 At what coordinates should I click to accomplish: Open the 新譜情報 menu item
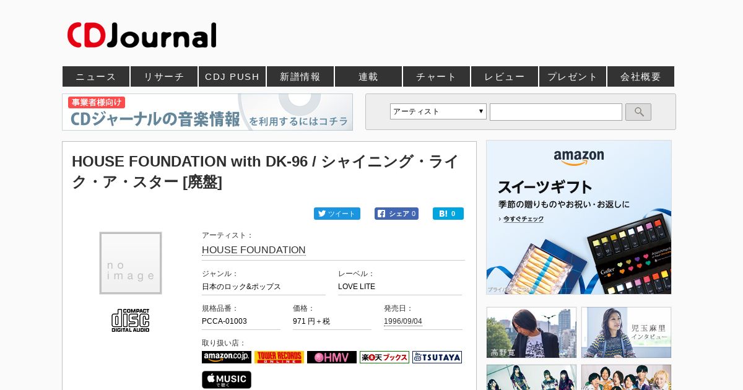[x=300, y=77]
